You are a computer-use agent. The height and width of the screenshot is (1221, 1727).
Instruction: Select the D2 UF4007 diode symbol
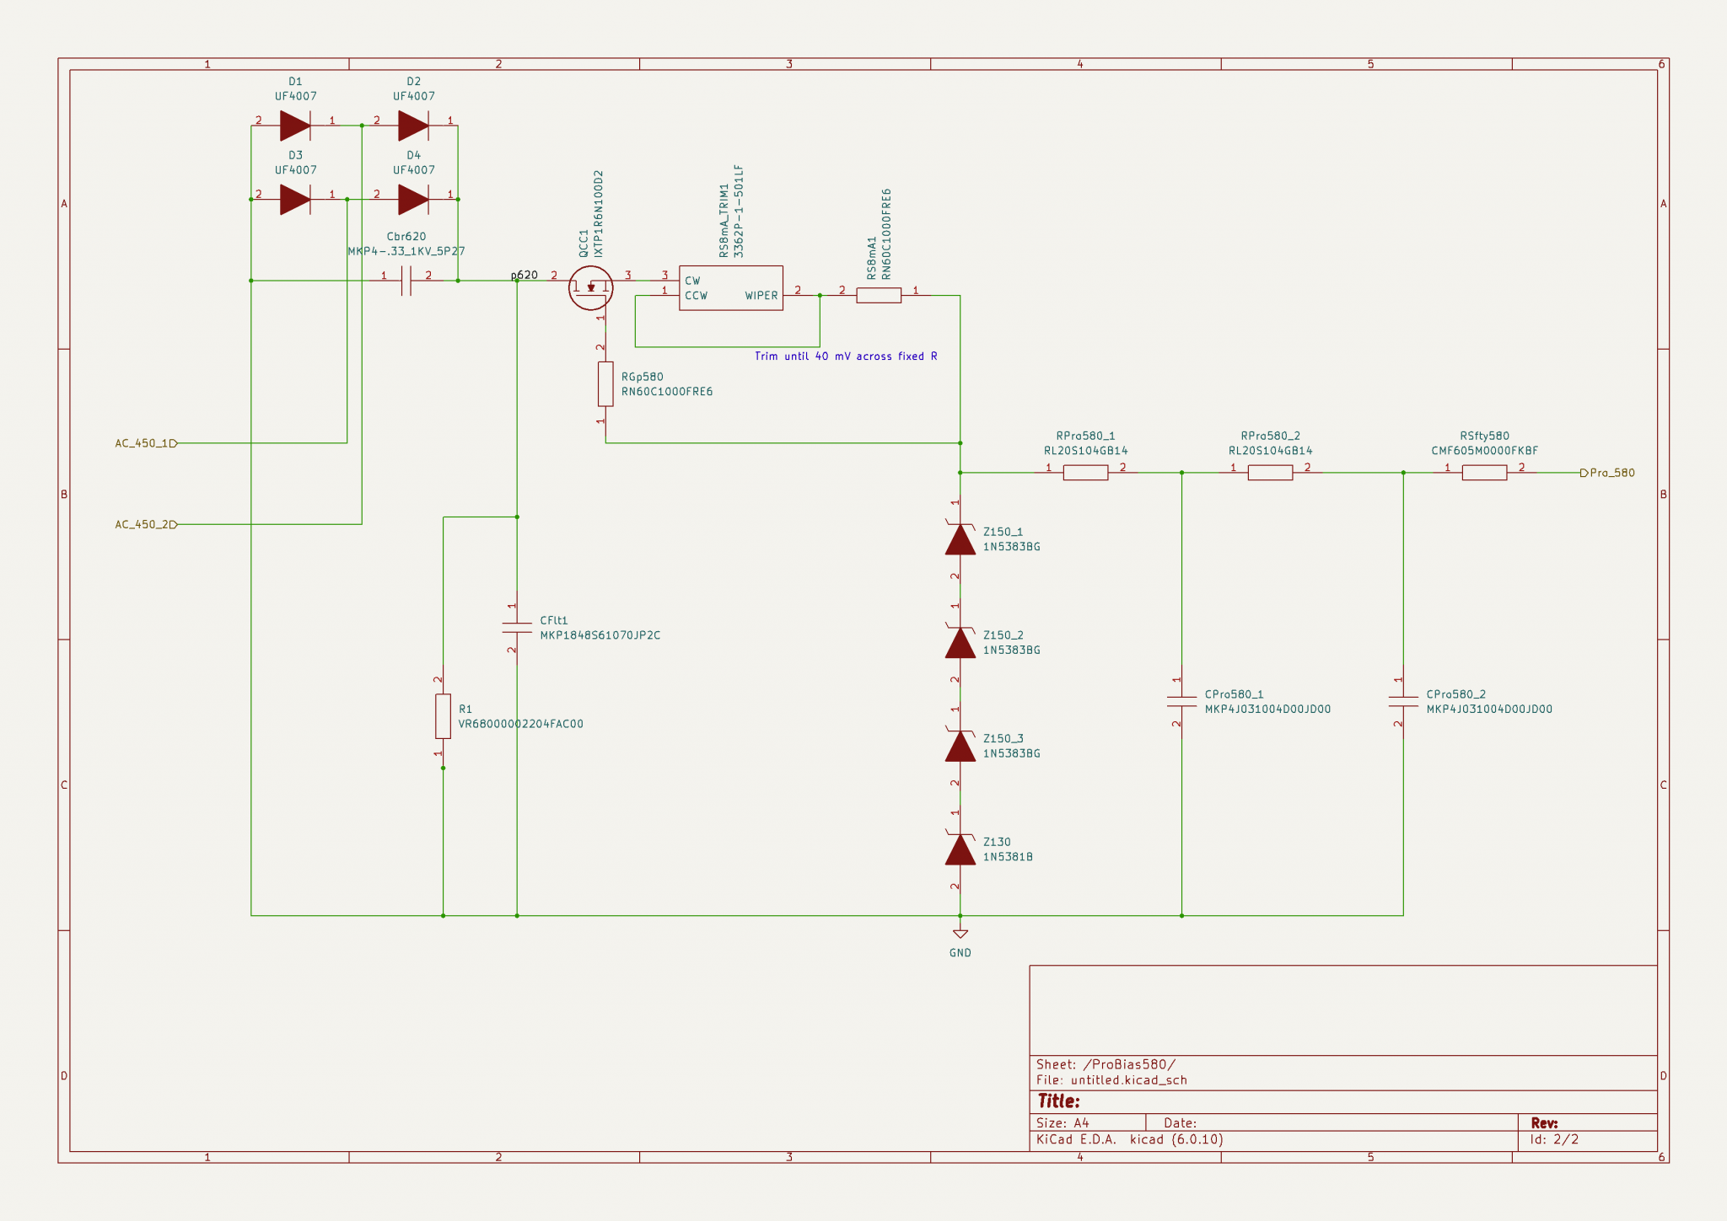point(413,126)
